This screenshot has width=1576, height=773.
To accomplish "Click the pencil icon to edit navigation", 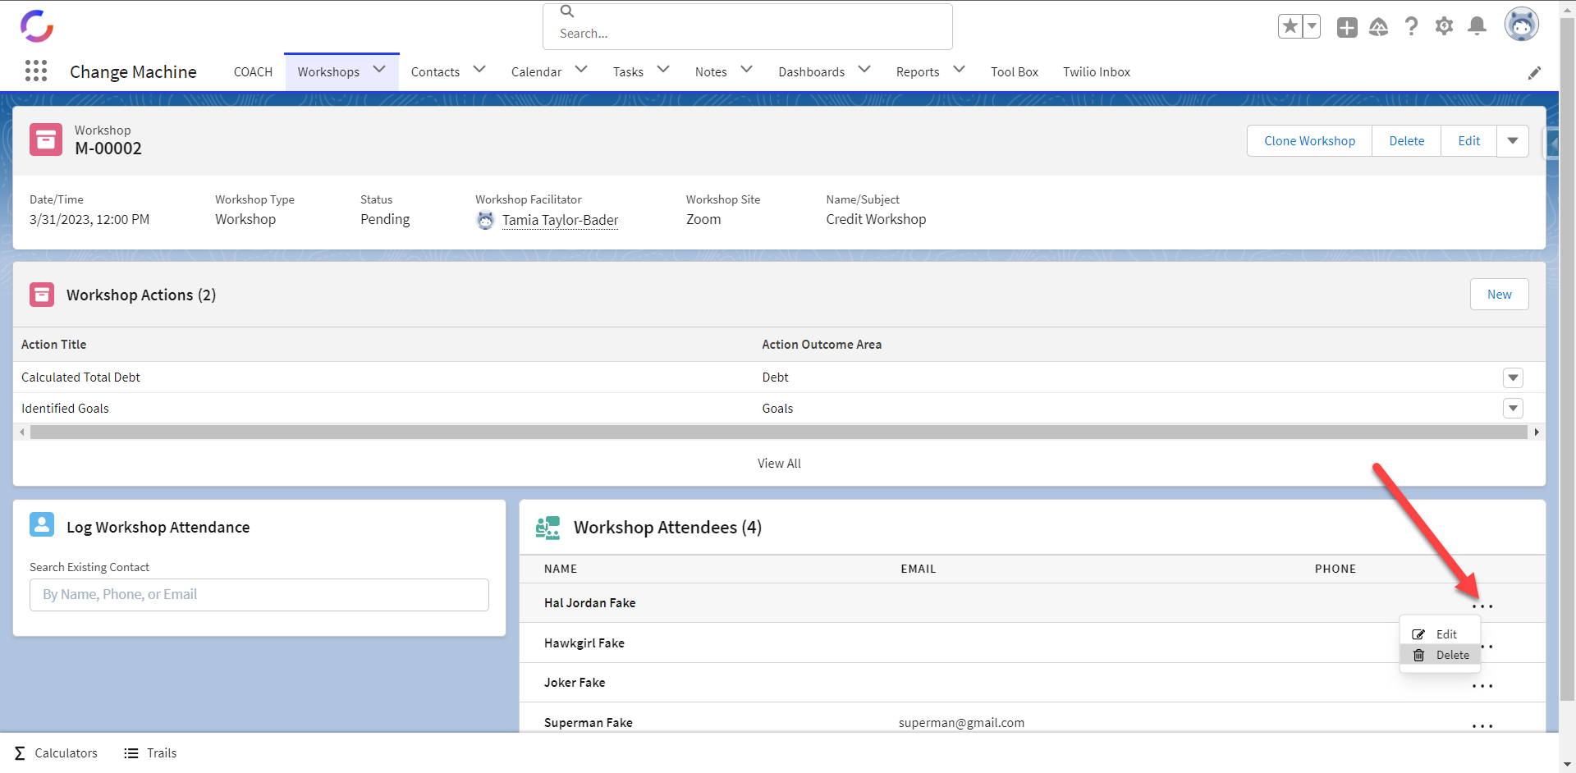I will pos(1534,73).
